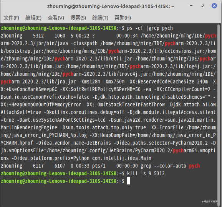Click 'grep --color=auto' text
Image resolution: width=222 pixels, height=207 pixels.
click(x=163, y=166)
